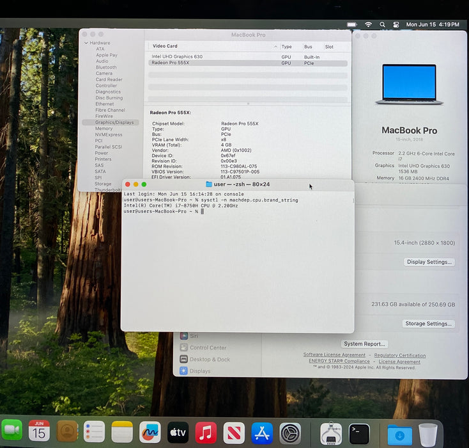Click the Terminal icon in the Dock

359,434
